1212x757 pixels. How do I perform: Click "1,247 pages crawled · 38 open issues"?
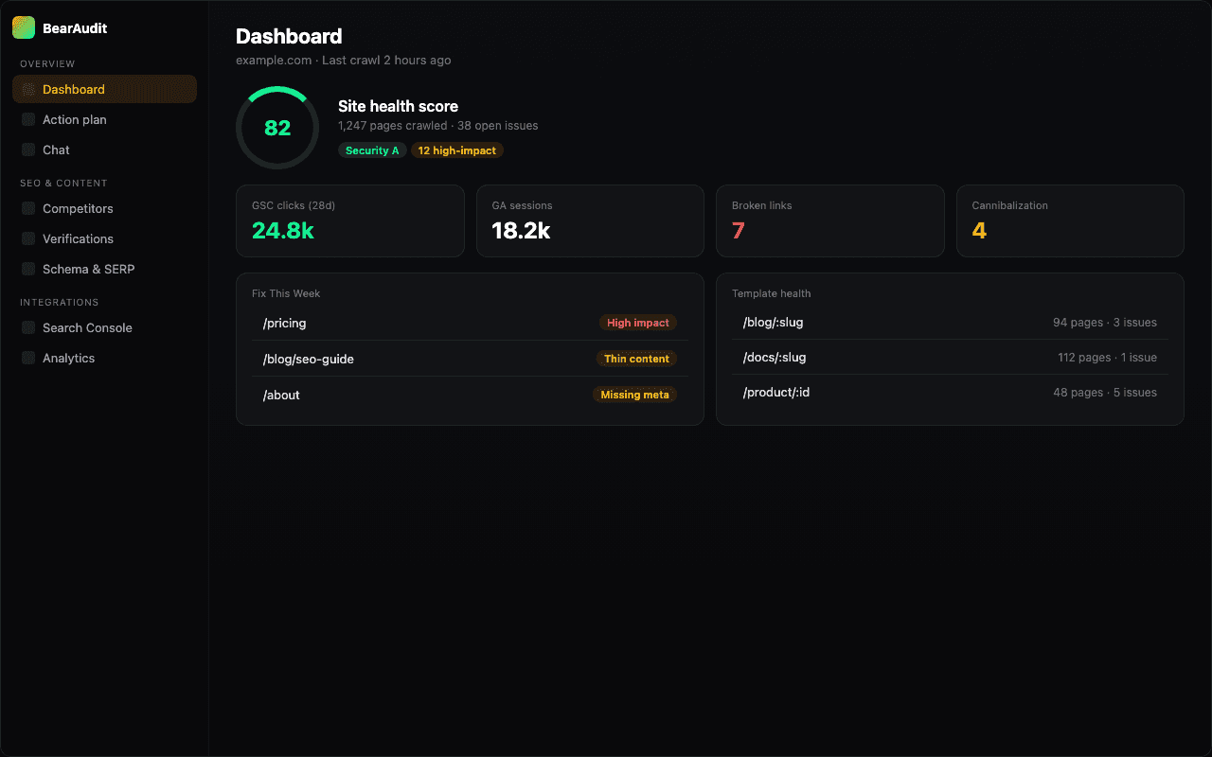438,125
